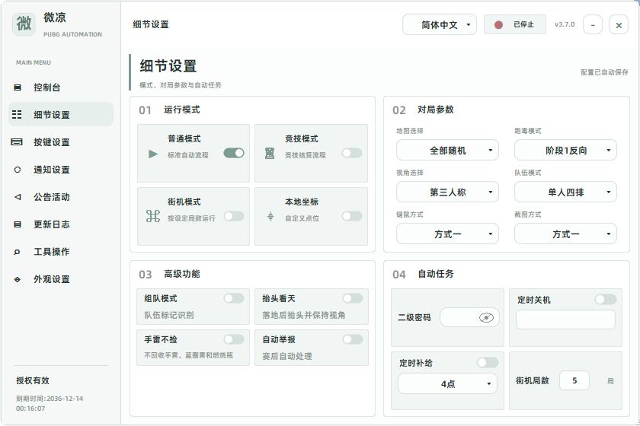Click the 高级功能 section heading
This screenshot has height=426, width=640.
(x=182, y=274)
